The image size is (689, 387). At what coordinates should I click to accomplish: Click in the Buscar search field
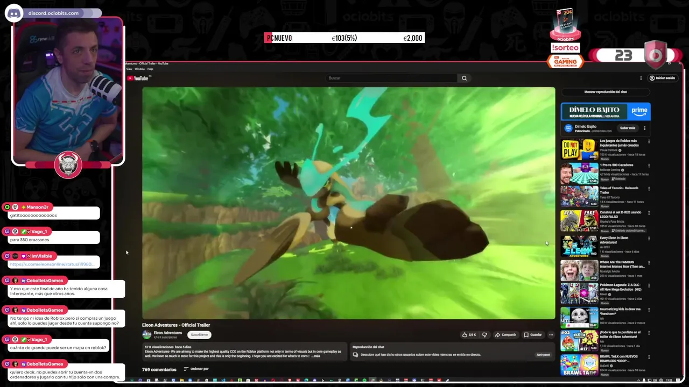[391, 78]
